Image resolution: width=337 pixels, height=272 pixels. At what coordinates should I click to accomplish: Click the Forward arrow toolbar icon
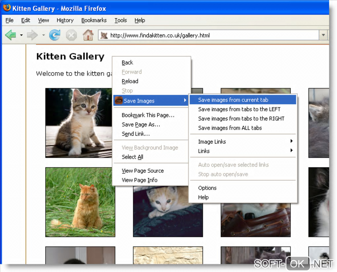click(32, 35)
